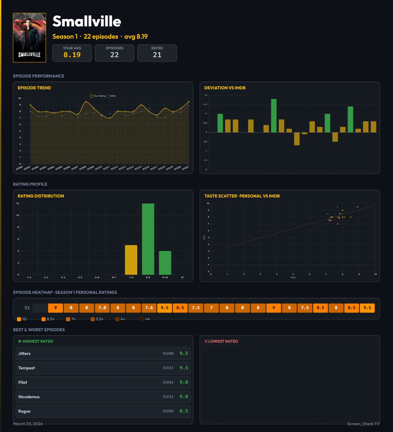Click the tallest green deviation bar
The image size is (393, 432).
(x=274, y=116)
